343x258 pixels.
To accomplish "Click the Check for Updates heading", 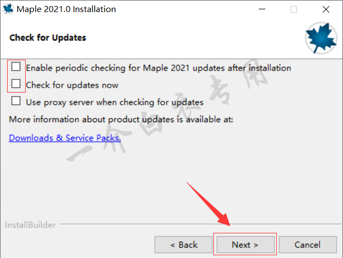I will click(48, 38).
